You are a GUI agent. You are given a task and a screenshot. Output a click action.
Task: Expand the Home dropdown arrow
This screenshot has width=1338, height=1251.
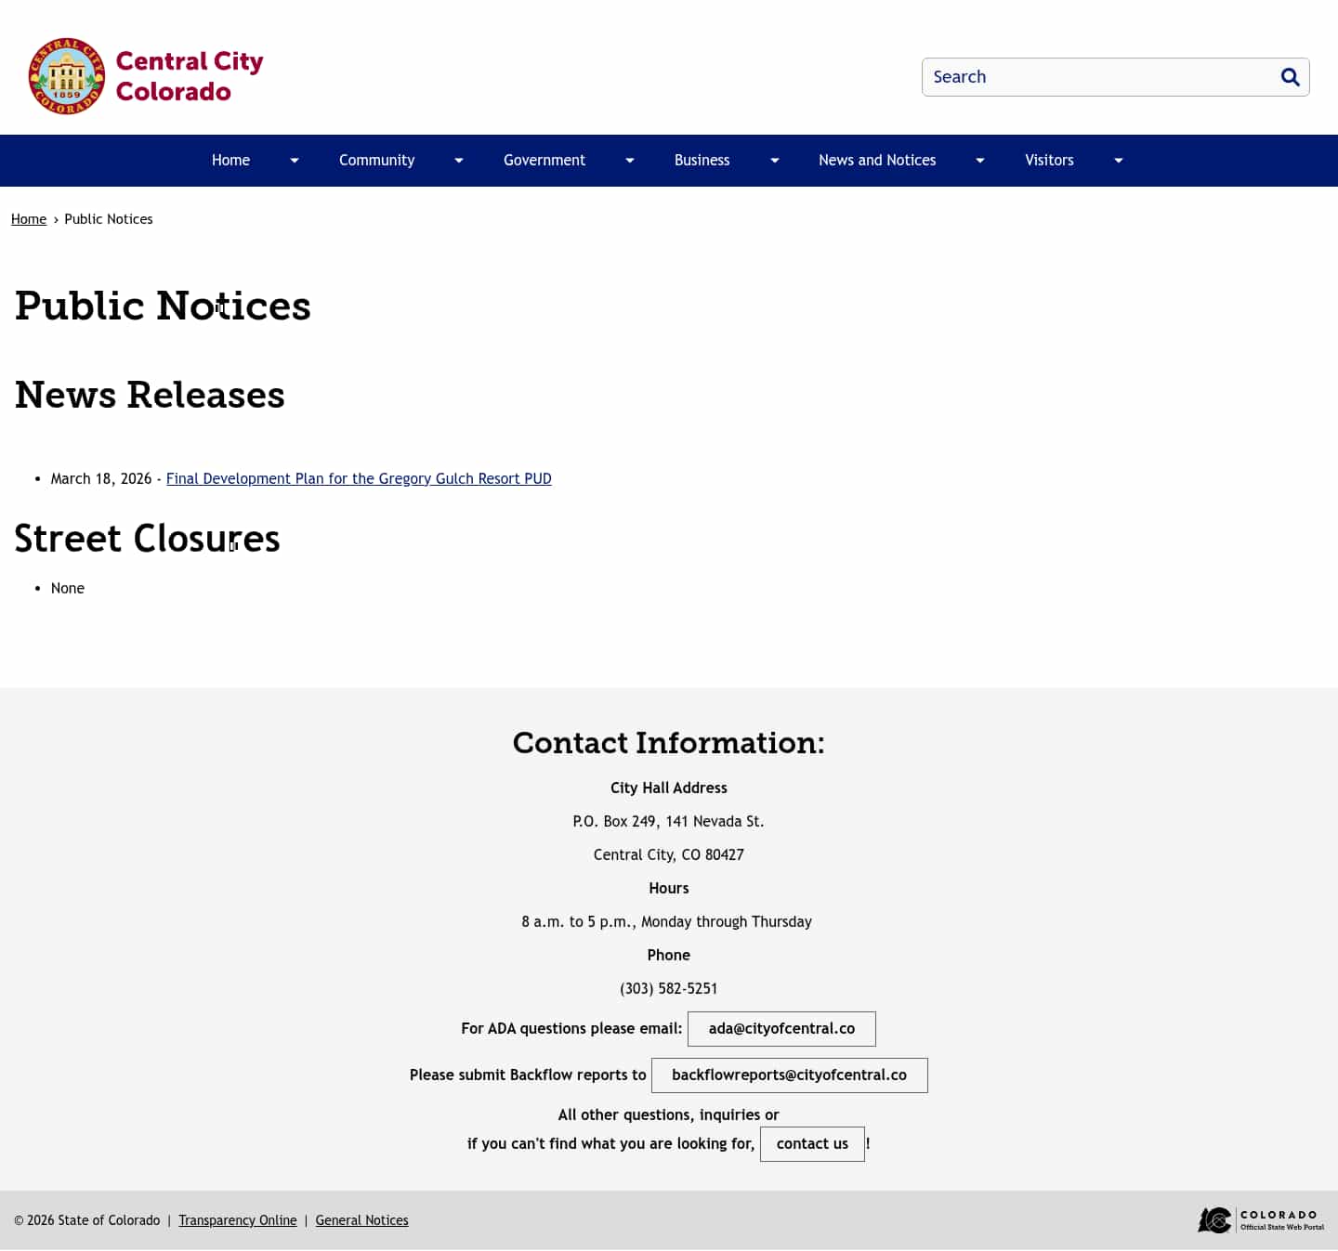point(295,160)
